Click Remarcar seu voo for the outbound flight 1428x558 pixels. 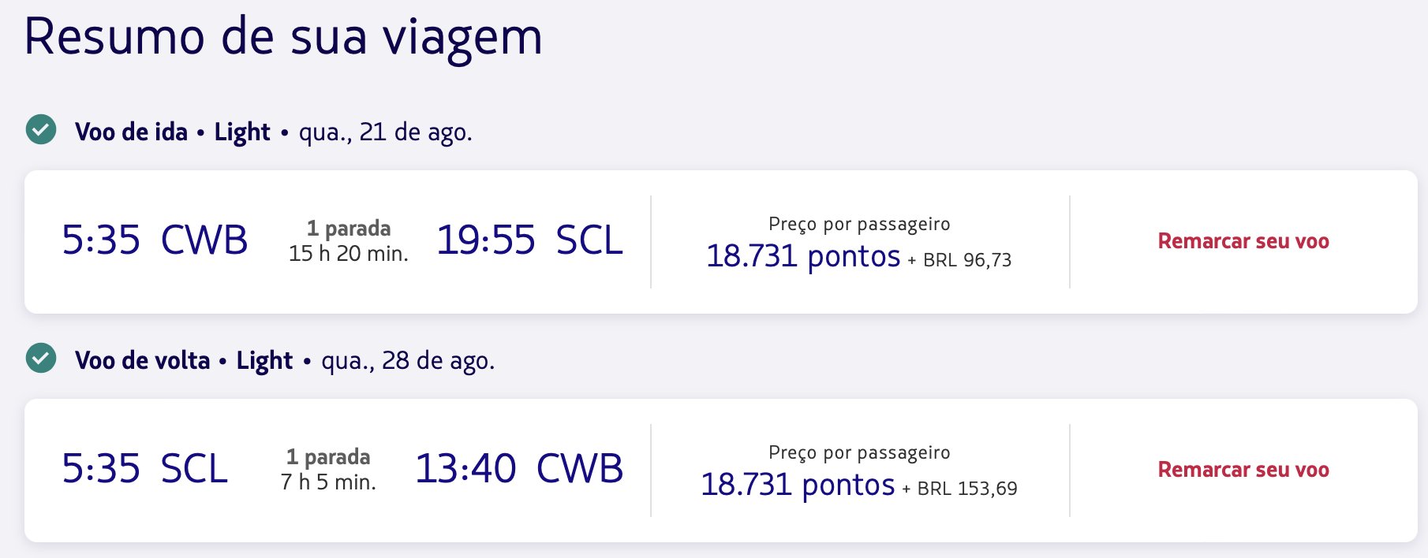click(x=1243, y=241)
